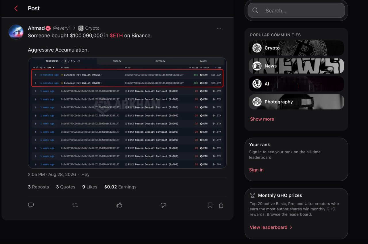Click the $25.02M USD value

click(x=216, y=75)
